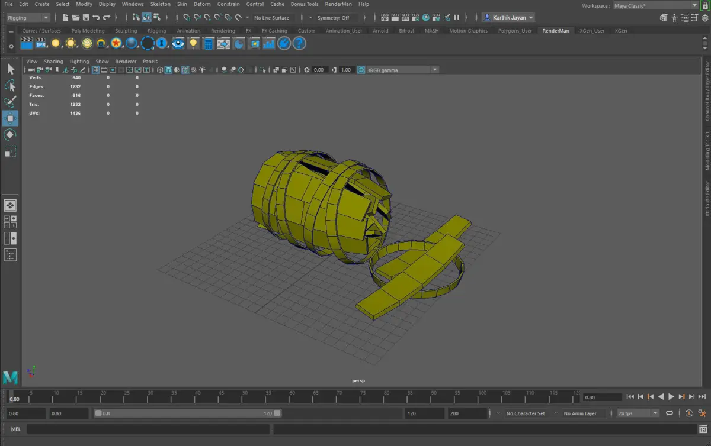This screenshot has width=711, height=446.
Task: Click the No Live Surface field
Action: (x=272, y=18)
